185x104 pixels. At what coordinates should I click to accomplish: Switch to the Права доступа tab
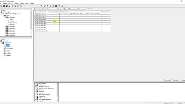click(x=73, y=9)
